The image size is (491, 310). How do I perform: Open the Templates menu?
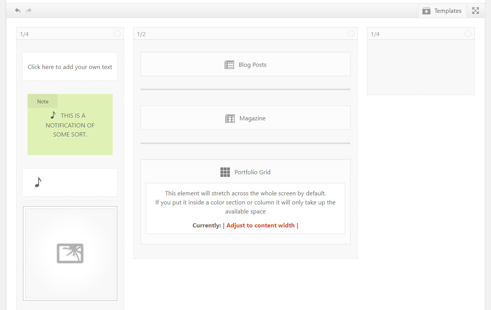[x=442, y=11]
